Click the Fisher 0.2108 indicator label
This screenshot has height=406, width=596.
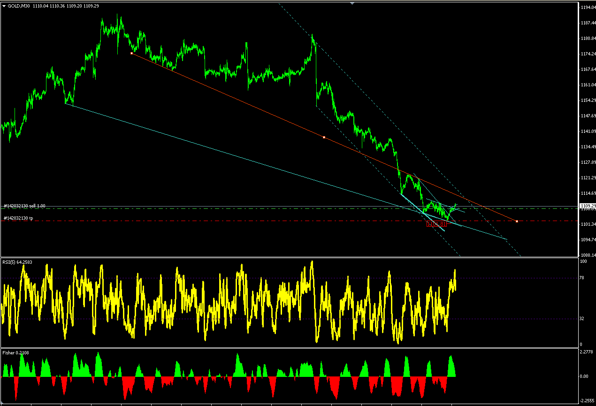15,352
